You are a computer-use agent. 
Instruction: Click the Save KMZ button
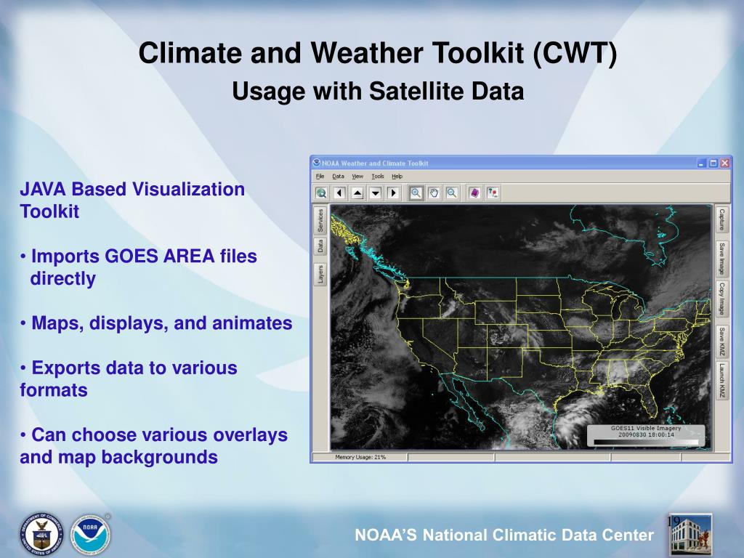click(x=721, y=341)
